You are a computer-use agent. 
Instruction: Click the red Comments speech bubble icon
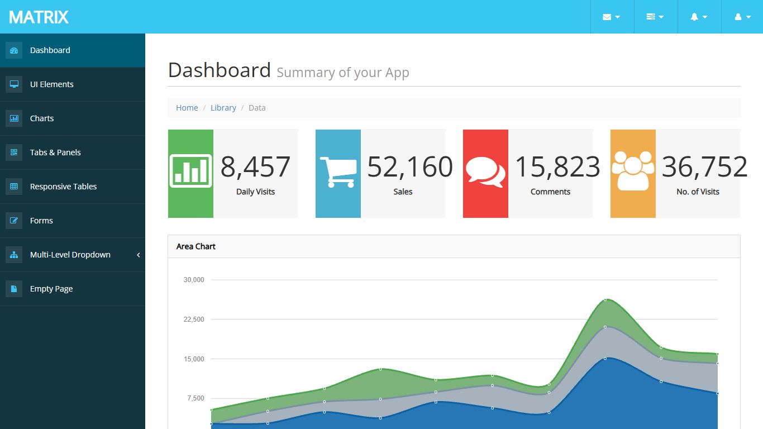click(485, 171)
